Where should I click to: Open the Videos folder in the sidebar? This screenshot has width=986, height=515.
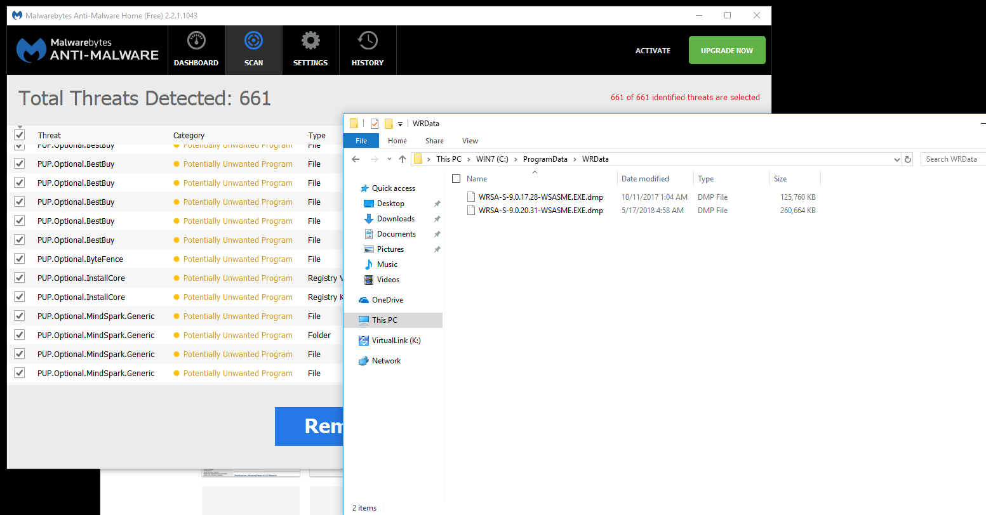tap(388, 280)
